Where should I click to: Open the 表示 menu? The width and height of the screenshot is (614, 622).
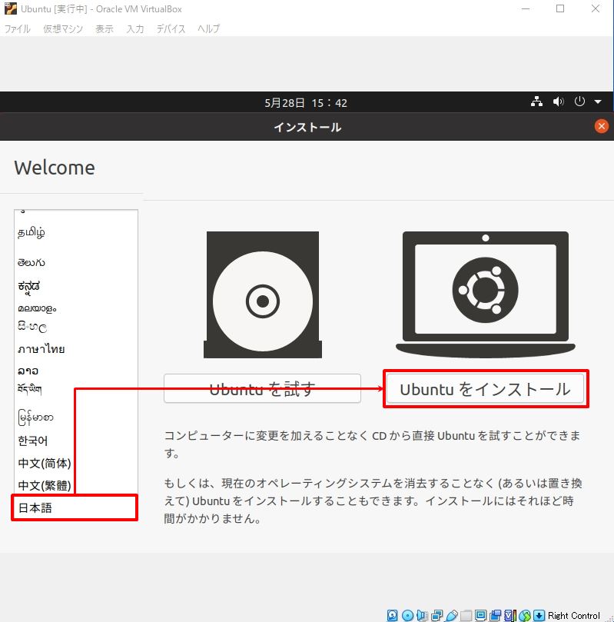(105, 29)
